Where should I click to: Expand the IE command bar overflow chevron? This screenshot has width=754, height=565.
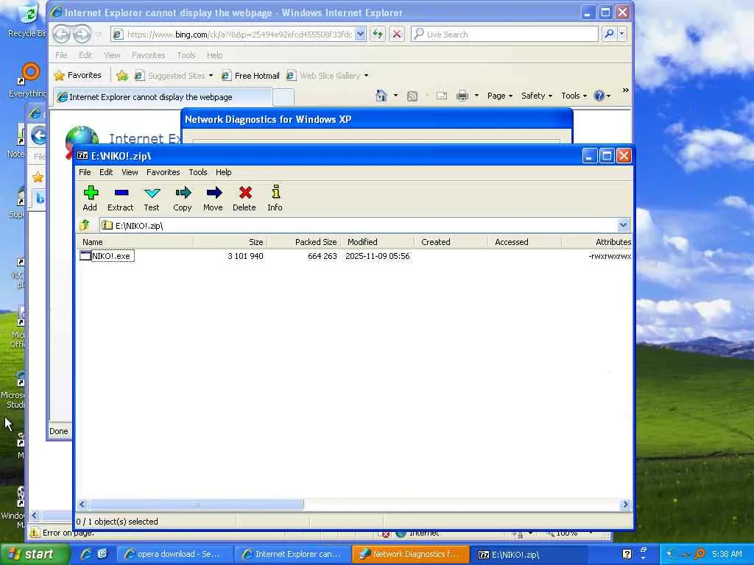[626, 90]
